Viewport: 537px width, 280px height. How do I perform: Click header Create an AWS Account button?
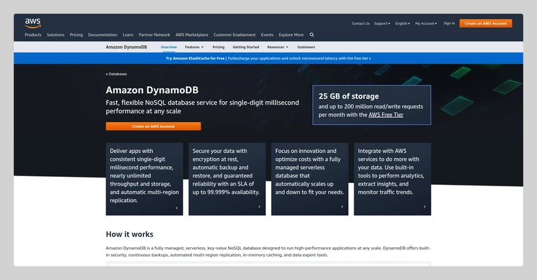[x=485, y=23]
